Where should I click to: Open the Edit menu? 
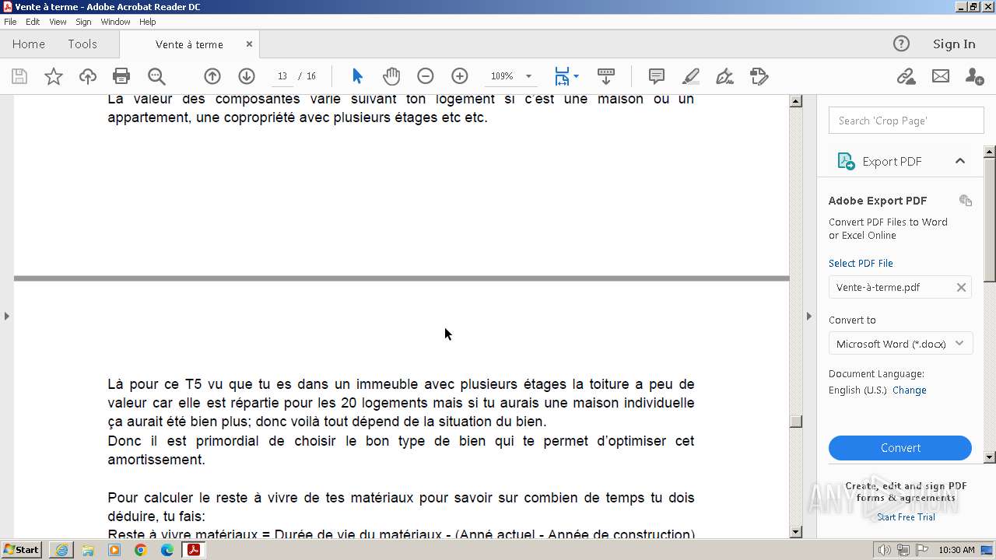click(x=33, y=22)
